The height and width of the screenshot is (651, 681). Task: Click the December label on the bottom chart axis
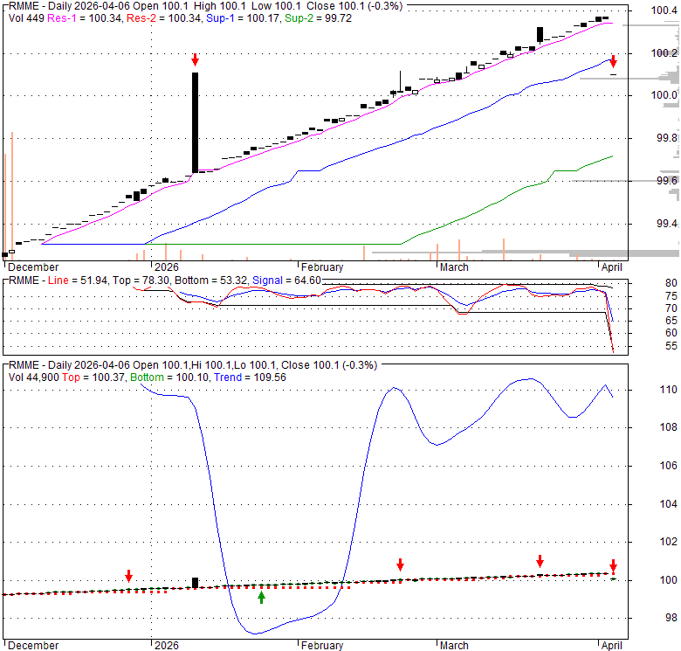(31, 646)
